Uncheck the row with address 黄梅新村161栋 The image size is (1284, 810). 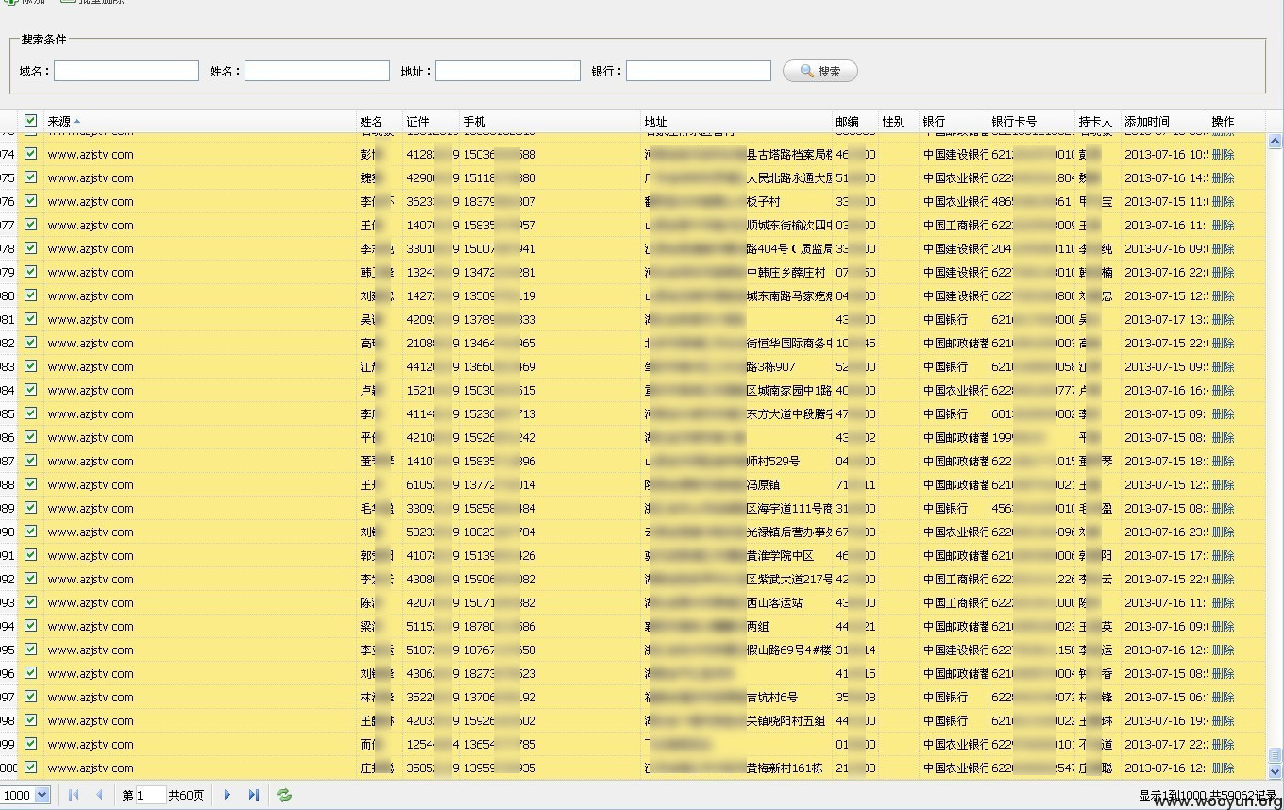point(31,768)
